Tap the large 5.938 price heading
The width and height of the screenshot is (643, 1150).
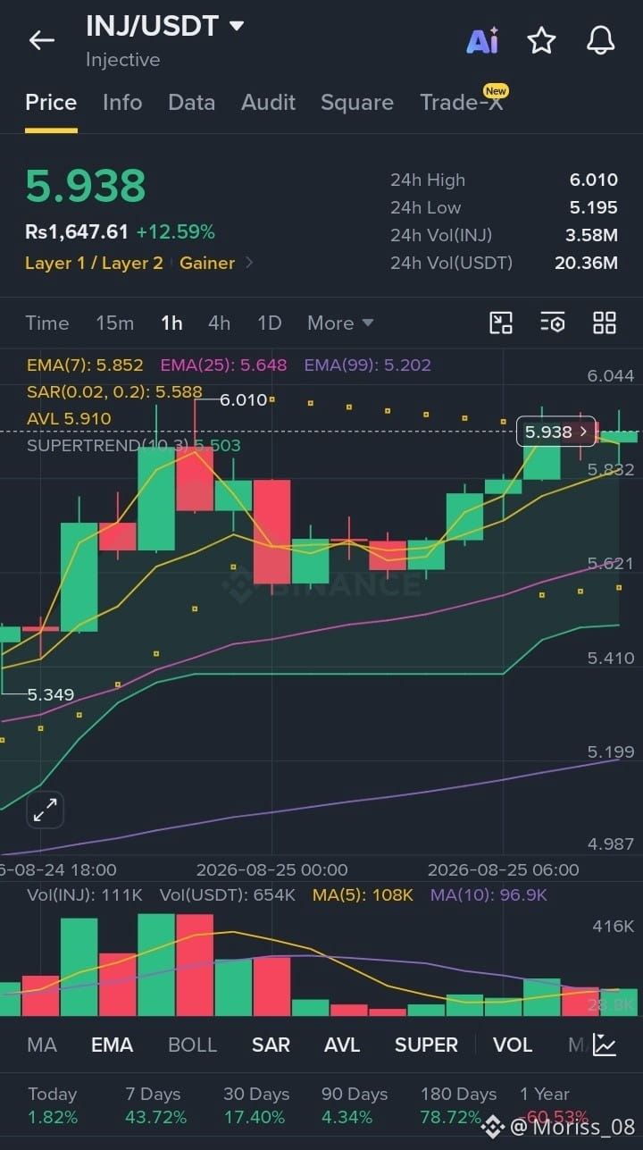[x=85, y=186]
